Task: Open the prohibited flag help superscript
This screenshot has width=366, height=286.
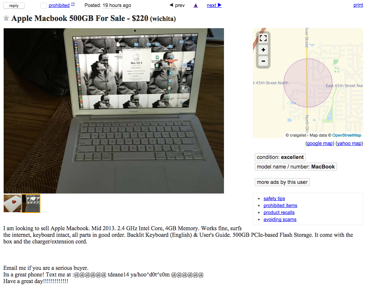Action: pyautogui.click(x=73, y=4)
